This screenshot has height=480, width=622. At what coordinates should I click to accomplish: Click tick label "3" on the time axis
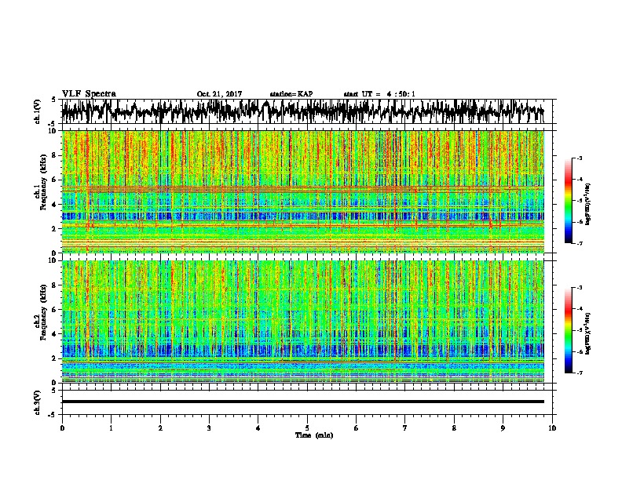[209, 428]
